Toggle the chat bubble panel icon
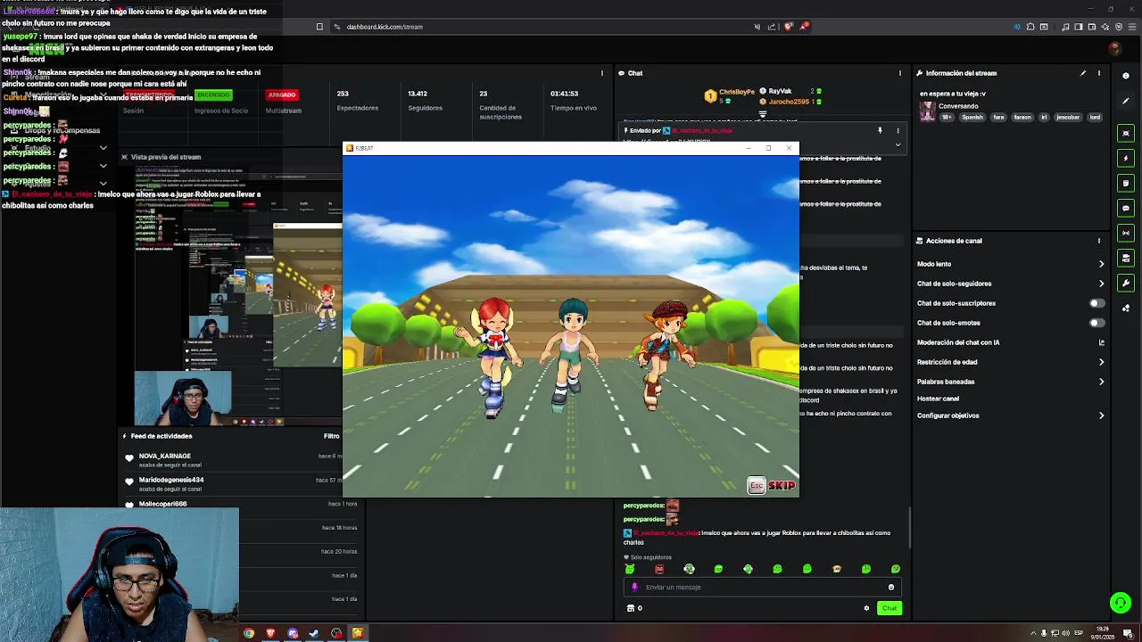This screenshot has height=642, width=1142. click(1126, 208)
